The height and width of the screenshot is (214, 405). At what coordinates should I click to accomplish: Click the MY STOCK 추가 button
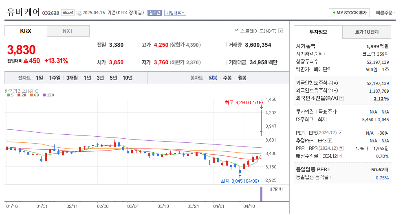coord(349,13)
